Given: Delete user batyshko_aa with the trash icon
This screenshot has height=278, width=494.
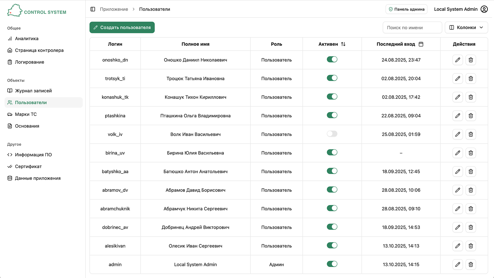Looking at the screenshot, I should [471, 172].
